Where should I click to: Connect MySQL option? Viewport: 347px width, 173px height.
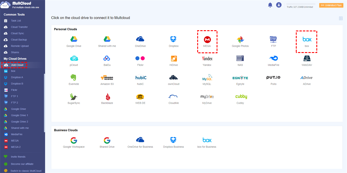[x=207, y=80]
